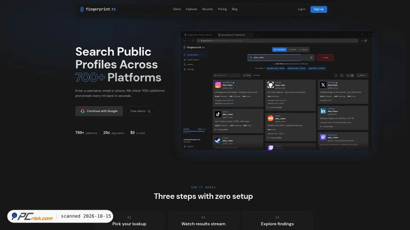Click the GitHub icon on alexc-dev card
410x230 pixels.
(270, 85)
